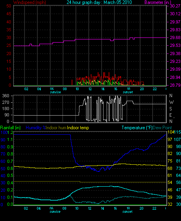Click the 'Indoor temp' legend label
The image size is (181, 221).
pos(78,128)
